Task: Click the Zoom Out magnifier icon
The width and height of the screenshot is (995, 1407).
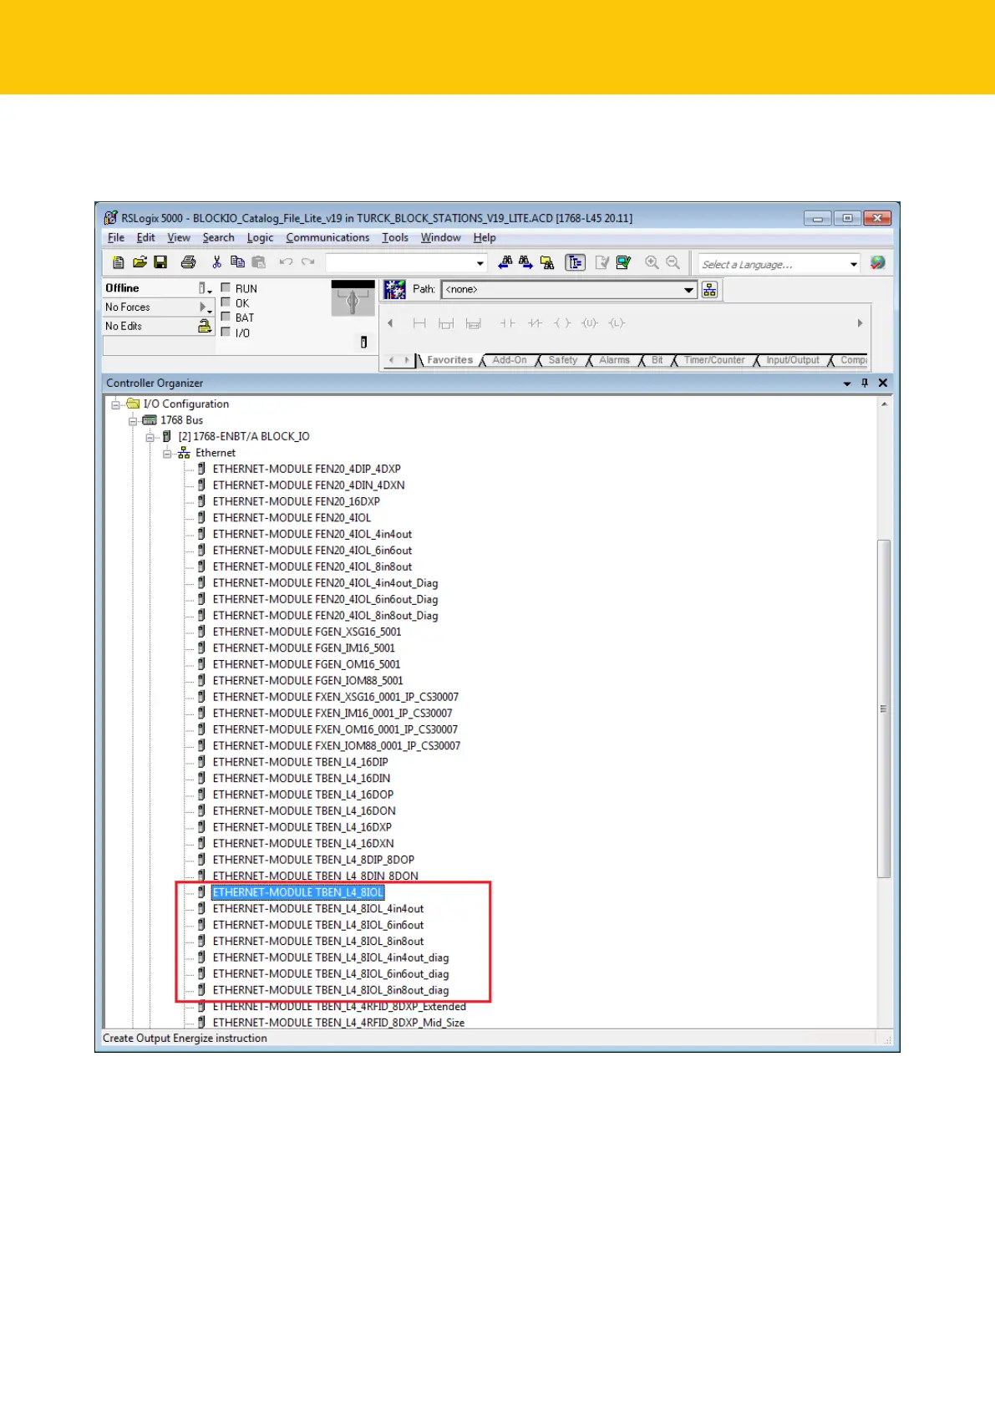Action: coord(673,262)
